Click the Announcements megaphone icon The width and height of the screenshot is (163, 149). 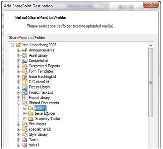tap(25, 50)
